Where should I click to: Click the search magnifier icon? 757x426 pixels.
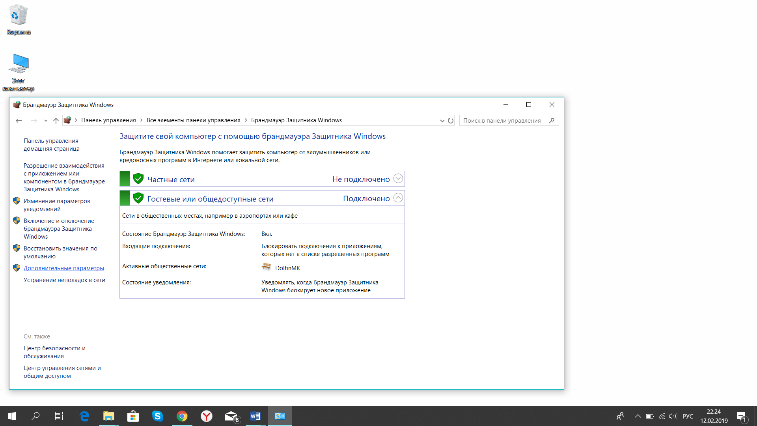click(552, 121)
